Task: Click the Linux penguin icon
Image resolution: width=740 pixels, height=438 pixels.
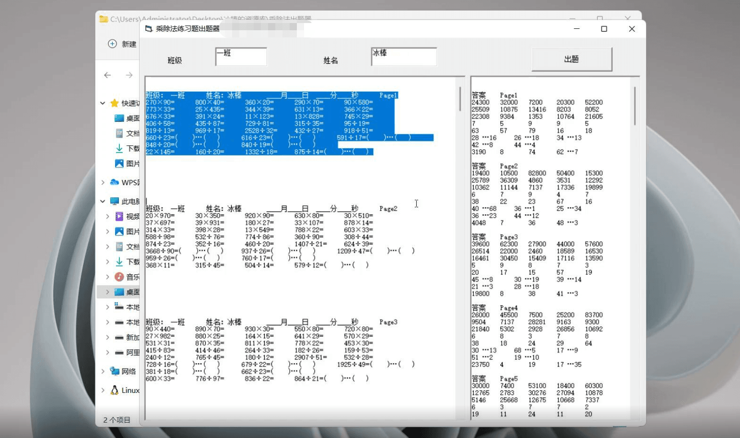Action: tap(114, 390)
